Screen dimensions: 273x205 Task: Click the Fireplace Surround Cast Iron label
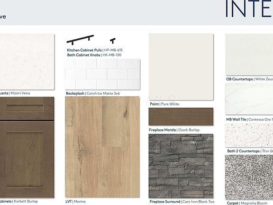(182, 202)
